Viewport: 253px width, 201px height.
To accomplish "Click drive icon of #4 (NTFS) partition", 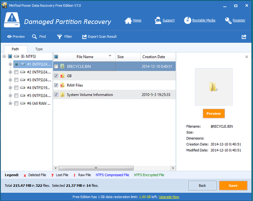I will point(23,88).
